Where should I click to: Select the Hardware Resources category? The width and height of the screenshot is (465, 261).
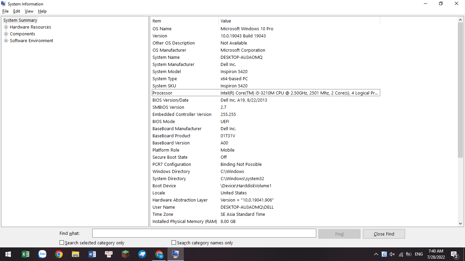(x=30, y=27)
